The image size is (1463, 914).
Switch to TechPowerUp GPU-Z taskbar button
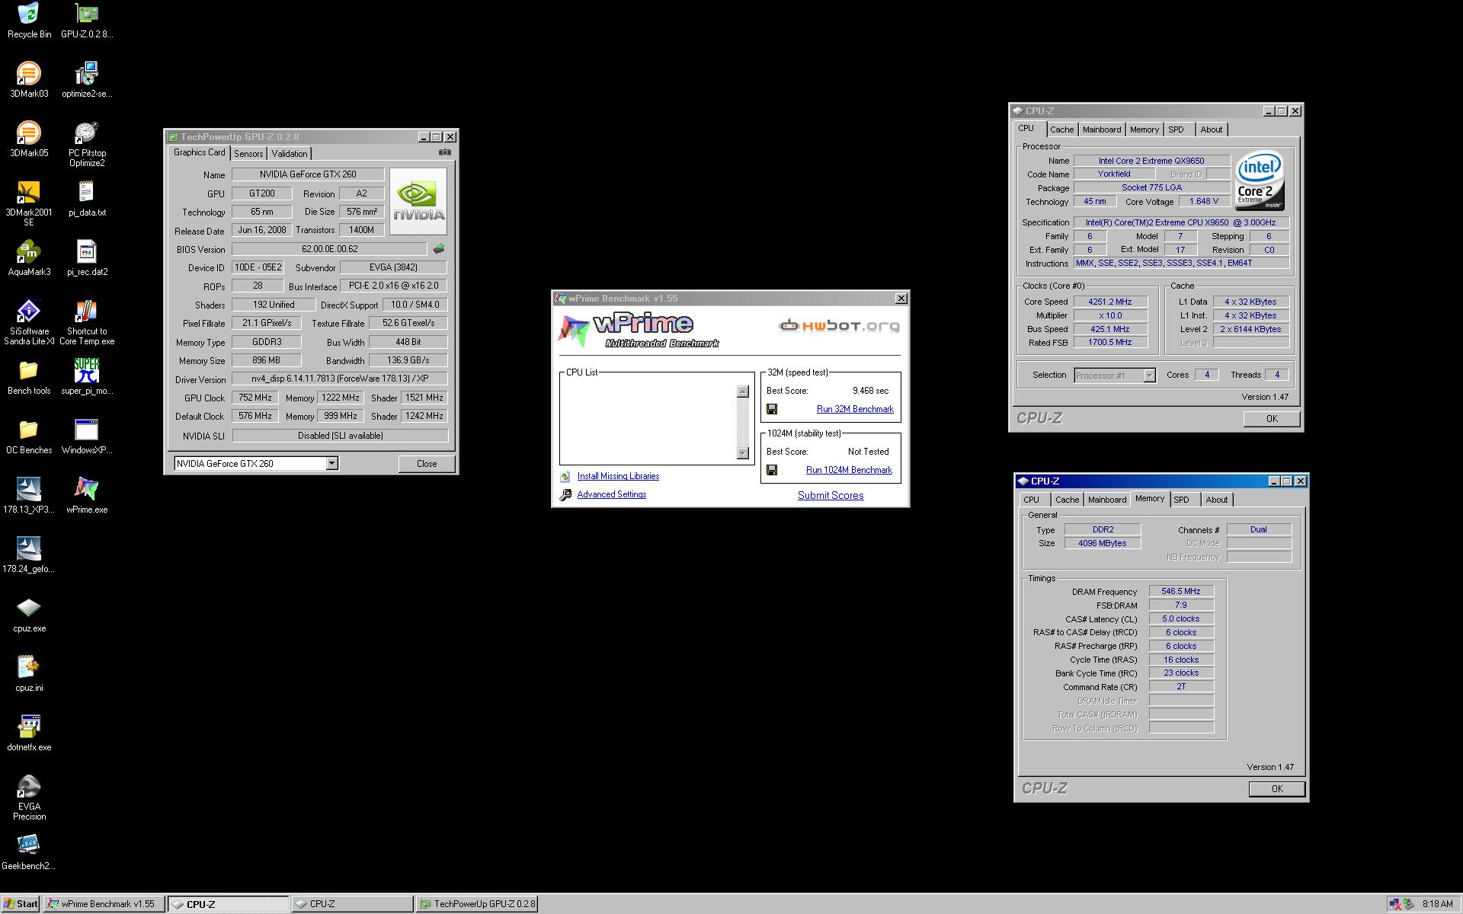point(477,904)
